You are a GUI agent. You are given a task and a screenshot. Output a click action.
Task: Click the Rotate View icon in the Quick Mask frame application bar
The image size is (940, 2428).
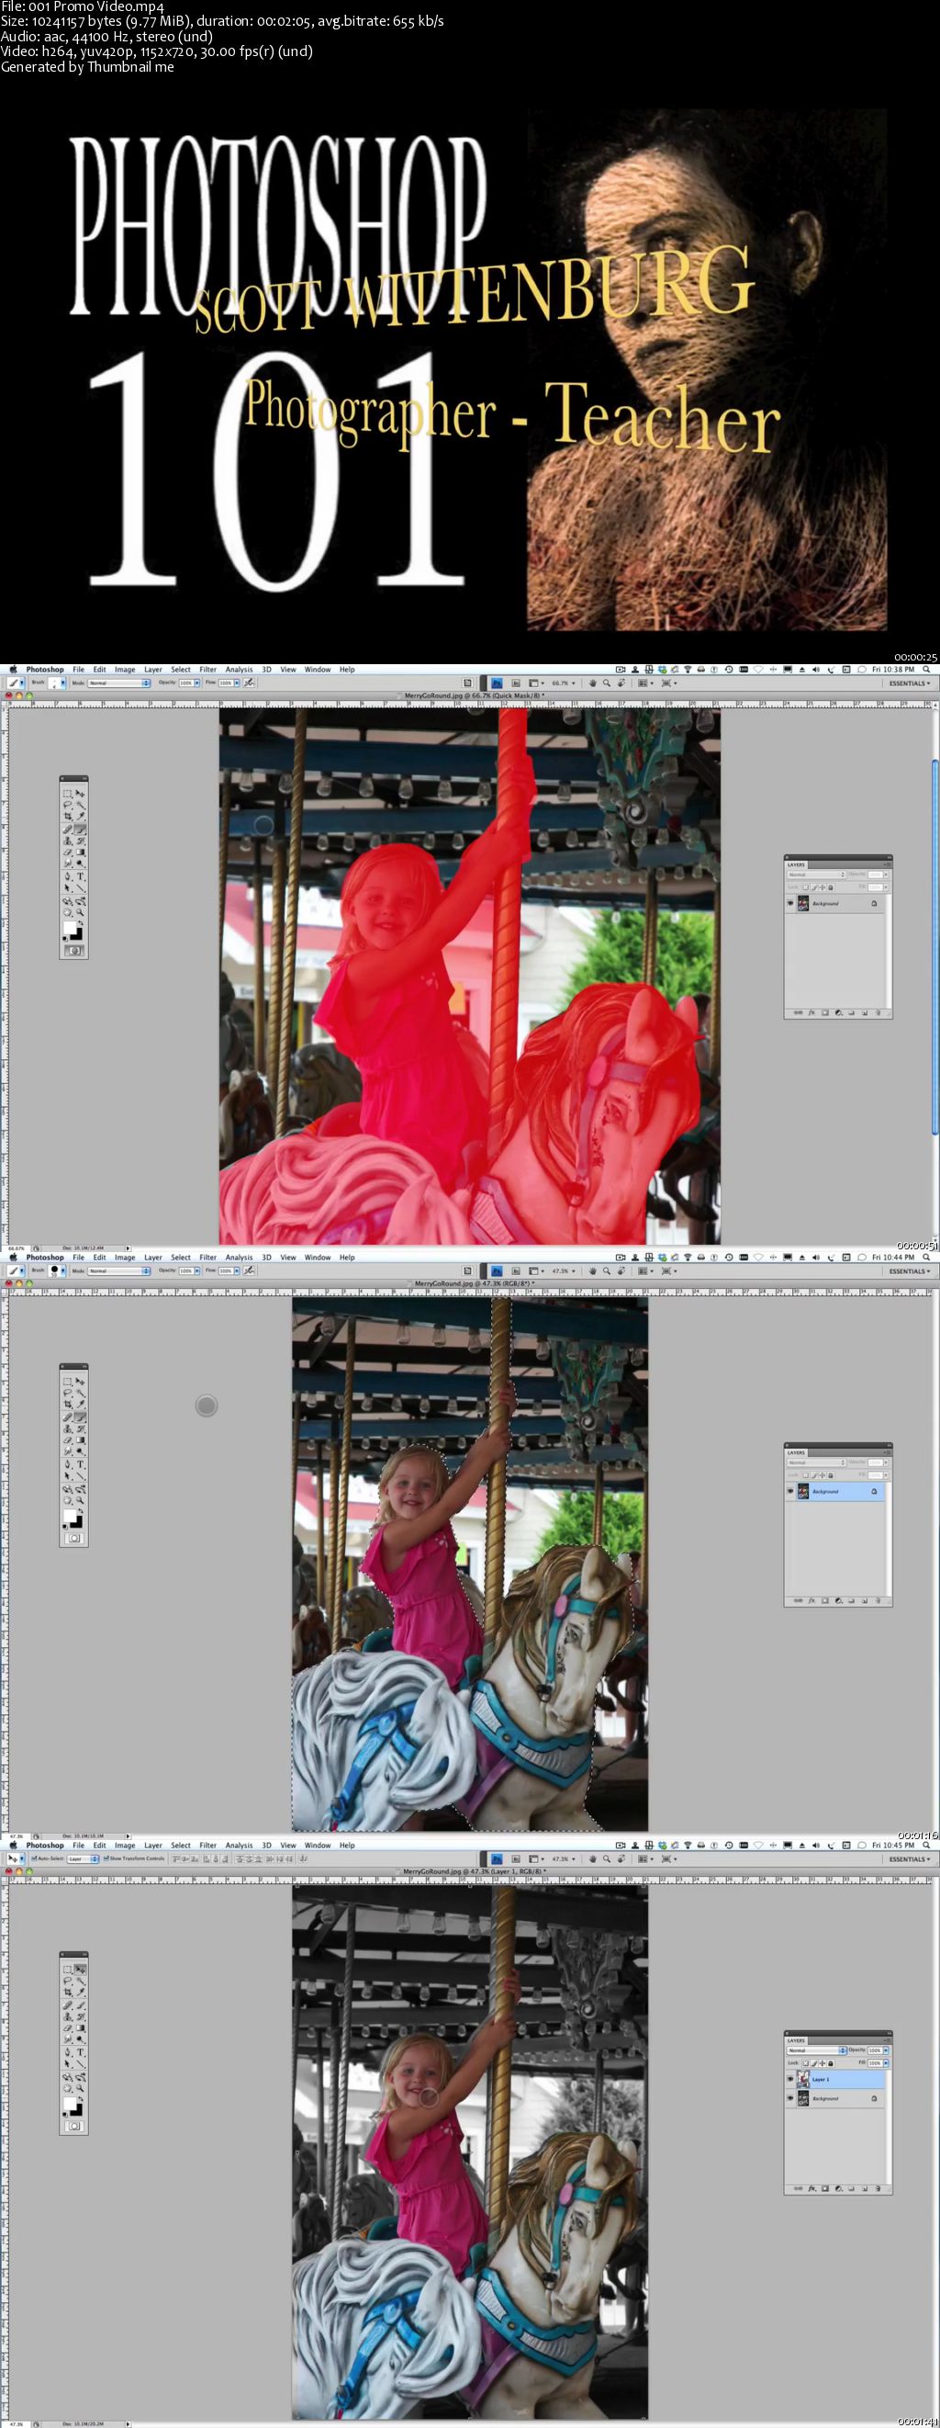click(x=621, y=683)
